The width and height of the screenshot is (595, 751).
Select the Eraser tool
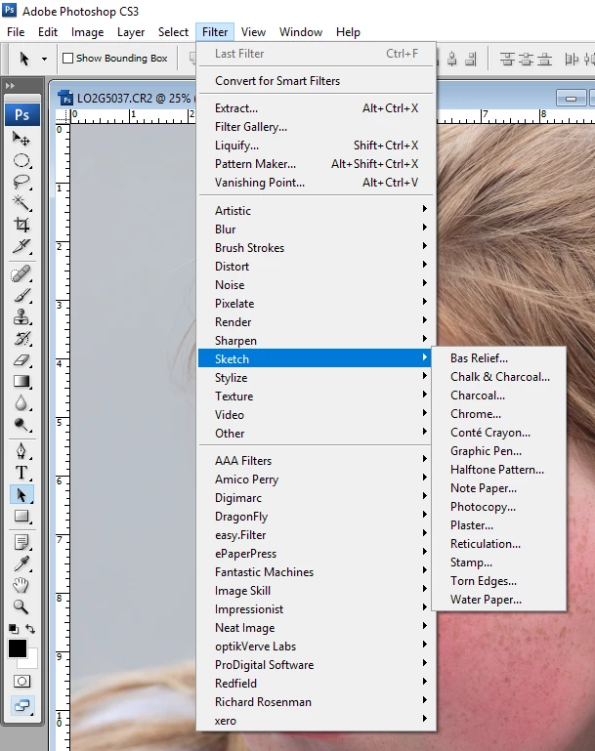click(21, 360)
